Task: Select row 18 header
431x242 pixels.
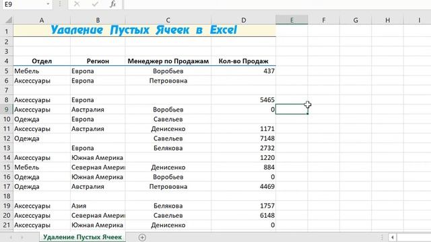Action: [x=7, y=196]
